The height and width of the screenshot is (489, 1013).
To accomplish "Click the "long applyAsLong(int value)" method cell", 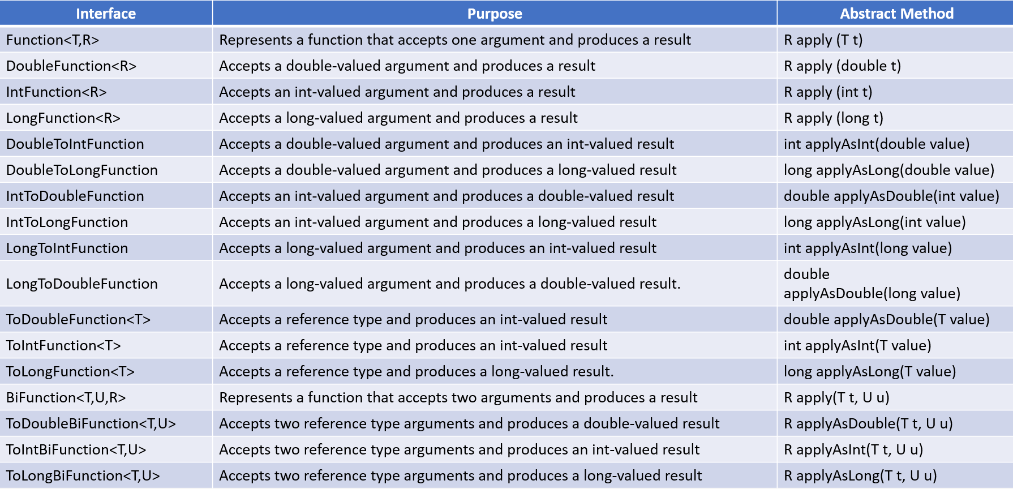I will 874,222.
